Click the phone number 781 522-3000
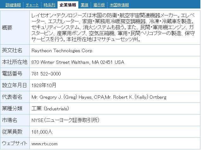 click(x=46, y=74)
